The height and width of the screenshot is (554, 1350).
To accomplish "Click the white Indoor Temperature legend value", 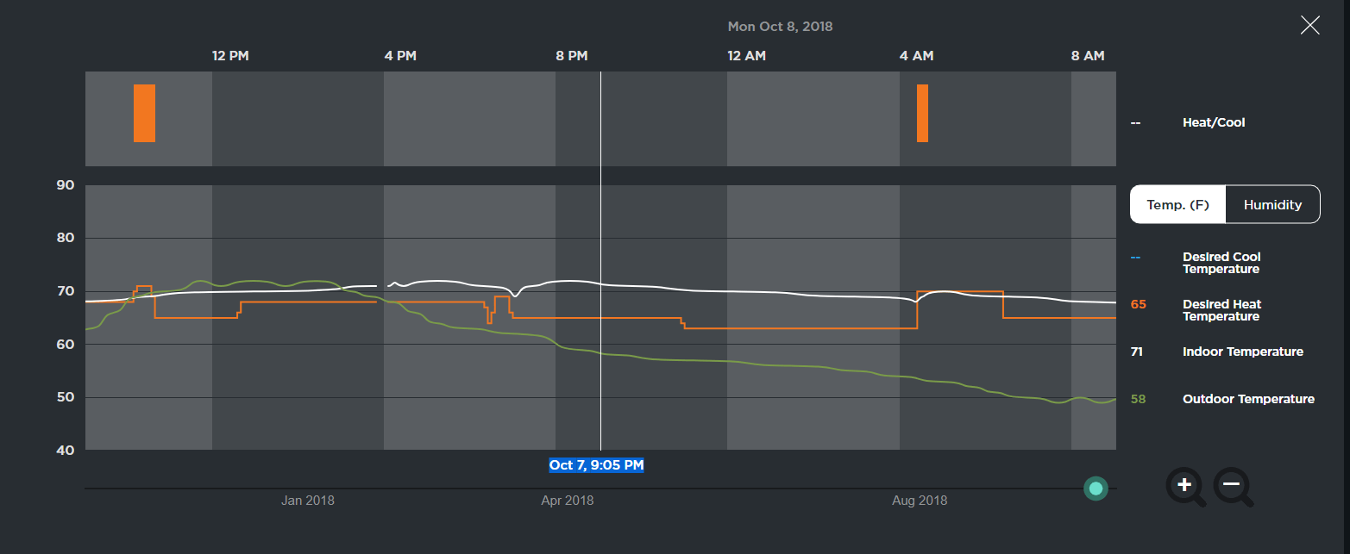I will point(1137,352).
